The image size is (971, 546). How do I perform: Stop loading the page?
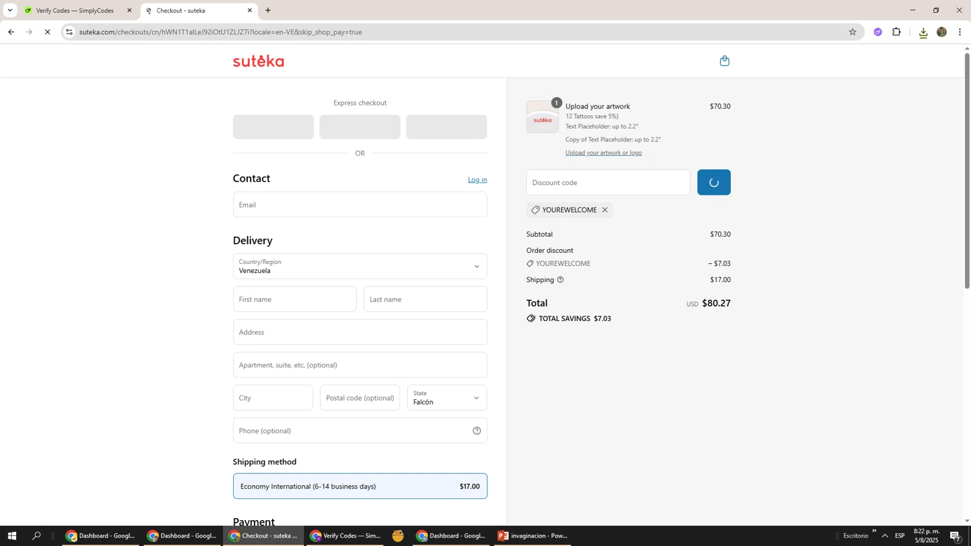[x=47, y=32]
